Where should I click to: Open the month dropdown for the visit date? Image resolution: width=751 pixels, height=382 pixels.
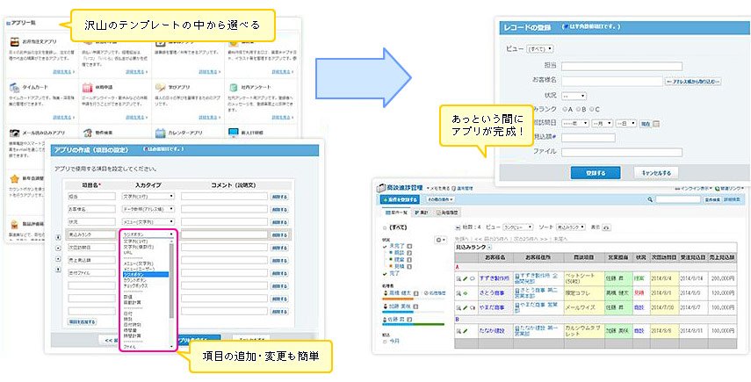[x=602, y=124]
